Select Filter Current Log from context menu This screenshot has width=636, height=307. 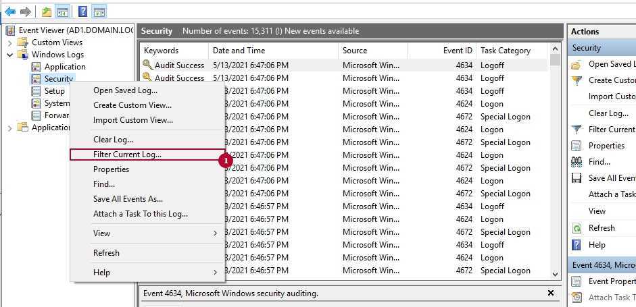pos(127,155)
